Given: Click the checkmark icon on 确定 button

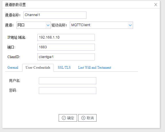Looking at the screenshot, I should [x=64, y=118].
